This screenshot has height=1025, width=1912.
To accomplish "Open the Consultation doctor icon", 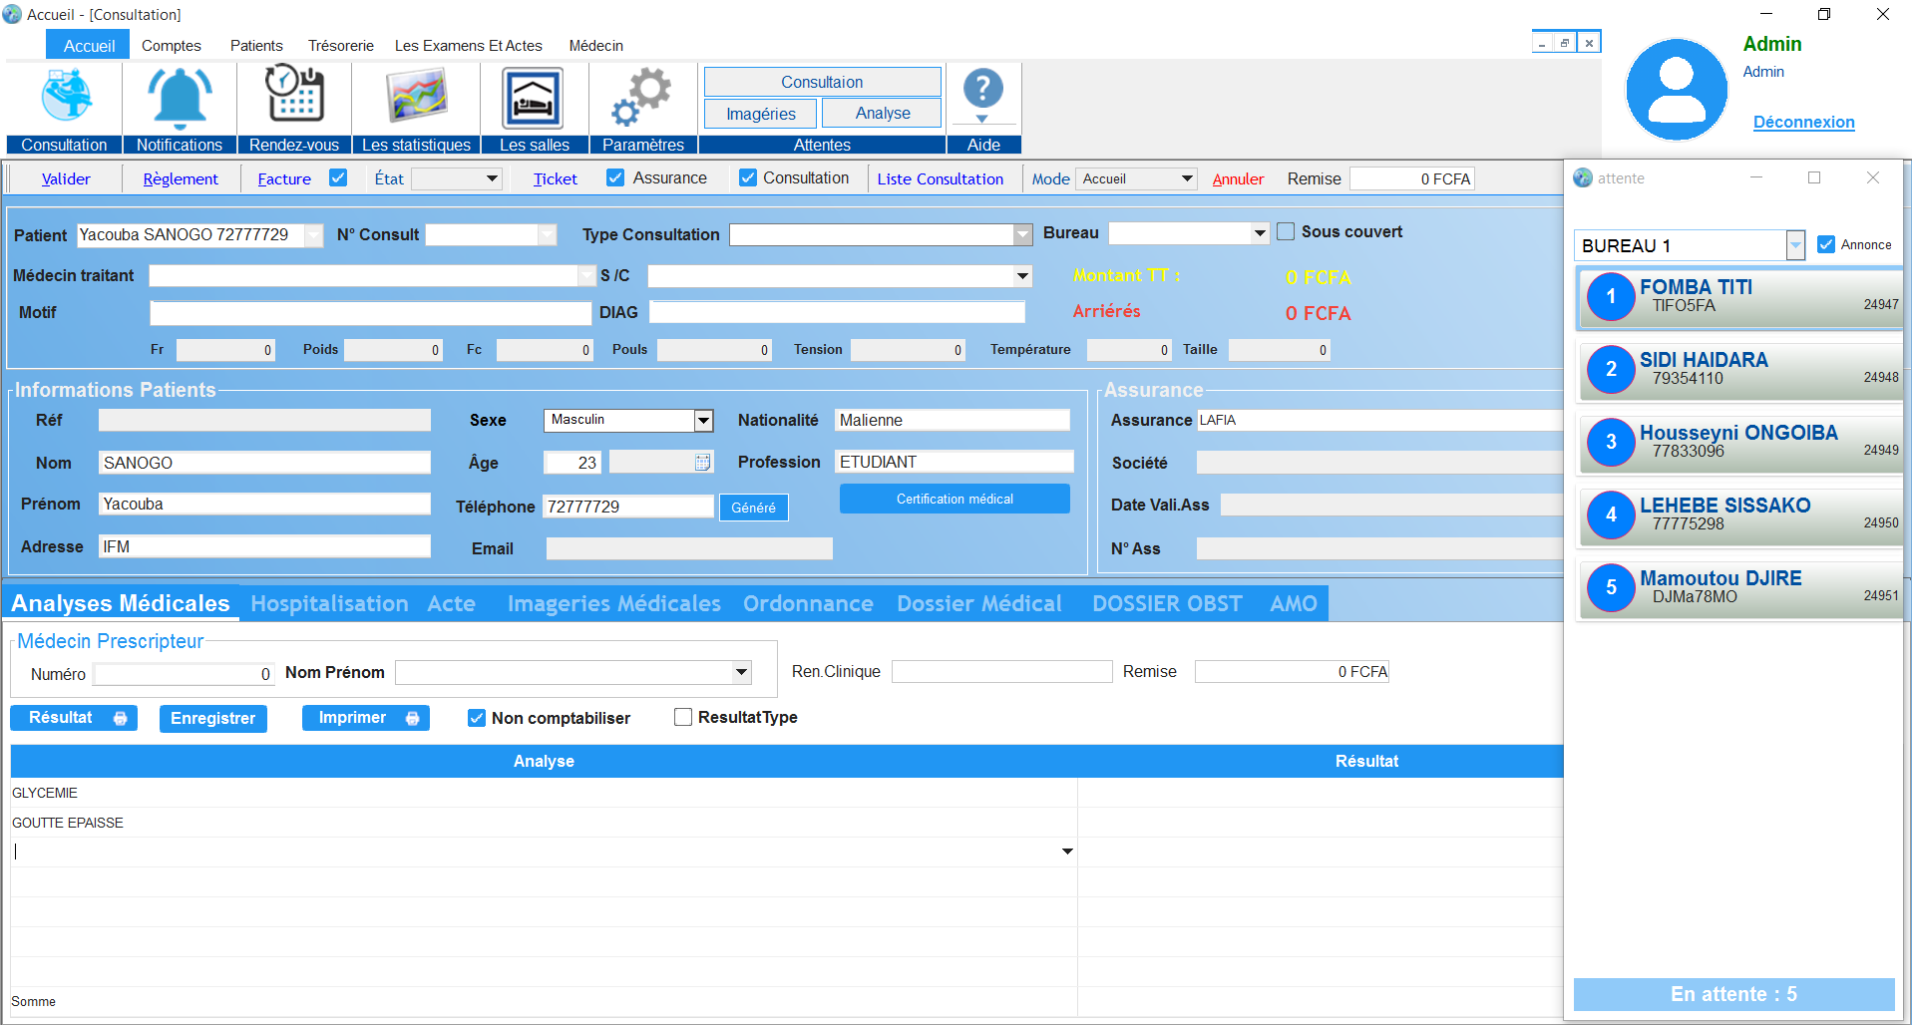I will coord(66,97).
